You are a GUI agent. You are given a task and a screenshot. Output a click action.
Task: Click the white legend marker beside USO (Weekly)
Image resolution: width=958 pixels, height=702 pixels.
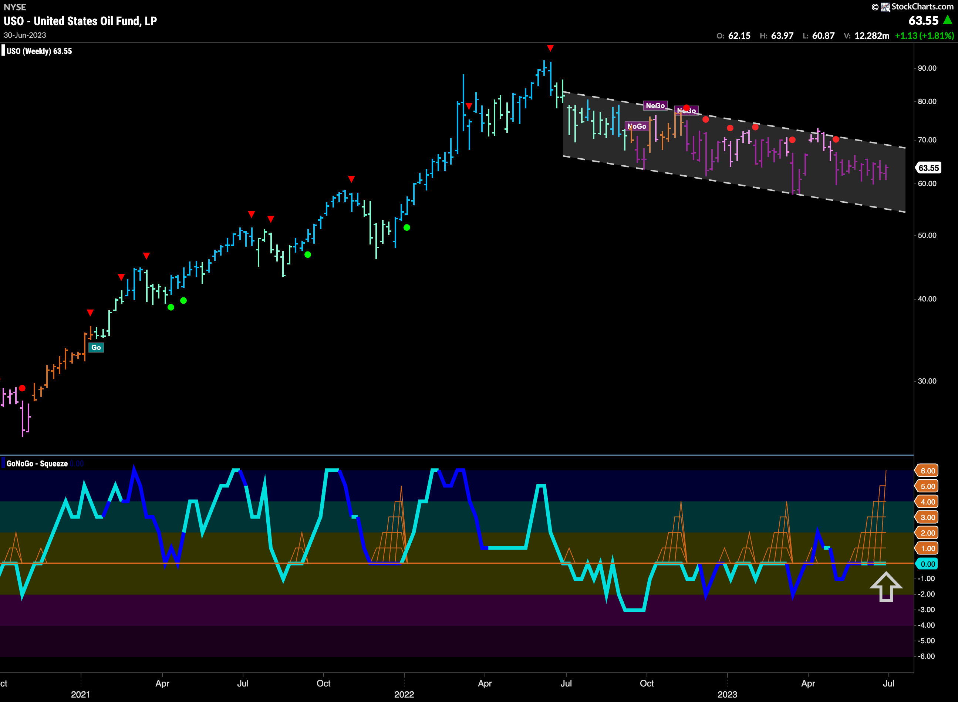3,51
